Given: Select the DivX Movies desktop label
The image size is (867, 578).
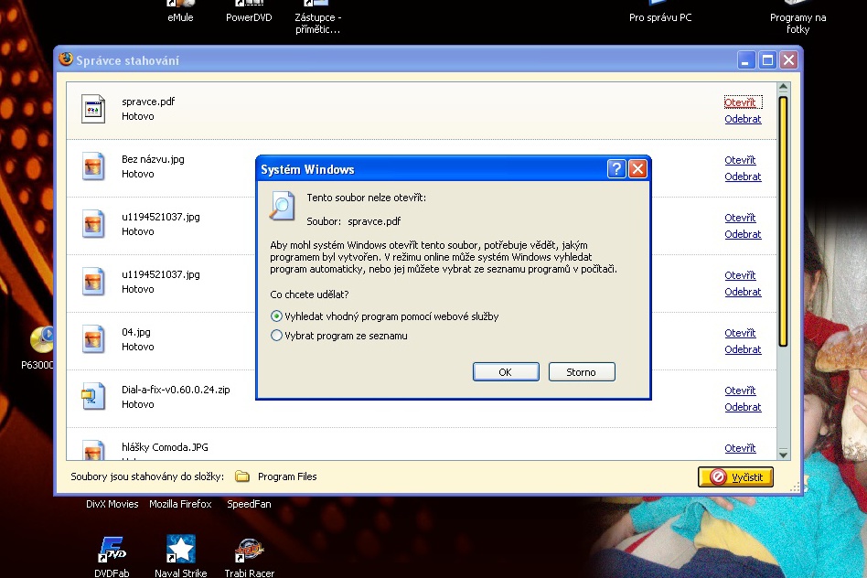Looking at the screenshot, I should click(112, 504).
